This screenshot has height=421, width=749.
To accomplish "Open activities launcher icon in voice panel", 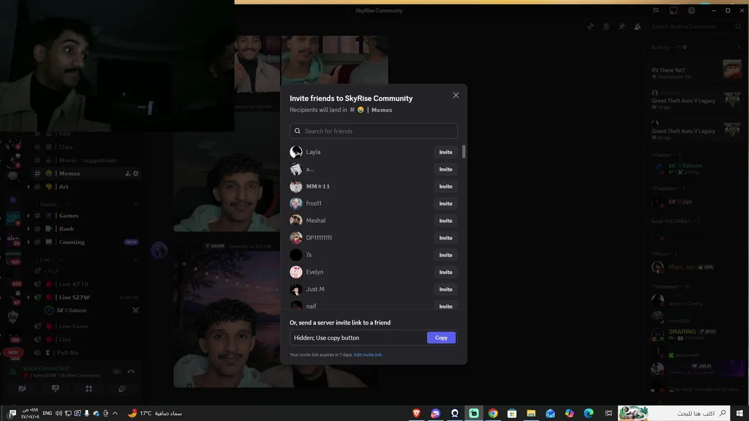I will 89,388.
